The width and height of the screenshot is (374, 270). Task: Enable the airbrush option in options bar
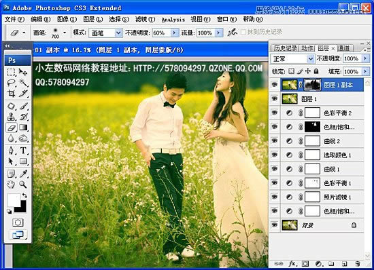click(x=232, y=33)
